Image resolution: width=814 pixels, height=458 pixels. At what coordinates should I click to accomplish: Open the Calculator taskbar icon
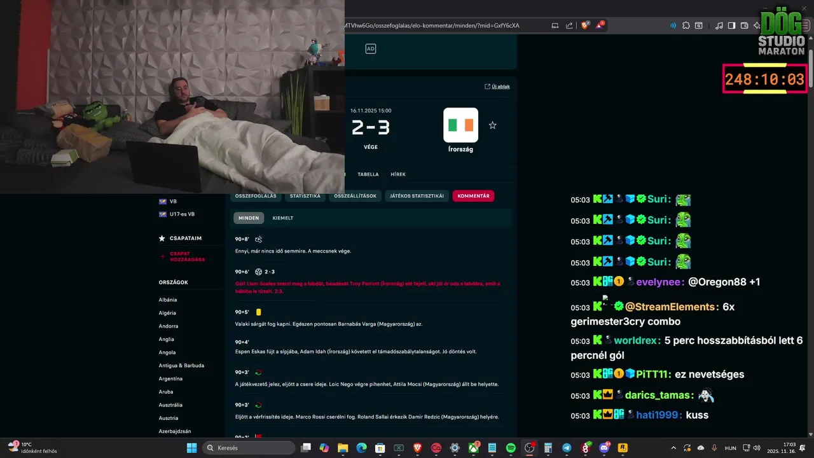(548, 448)
